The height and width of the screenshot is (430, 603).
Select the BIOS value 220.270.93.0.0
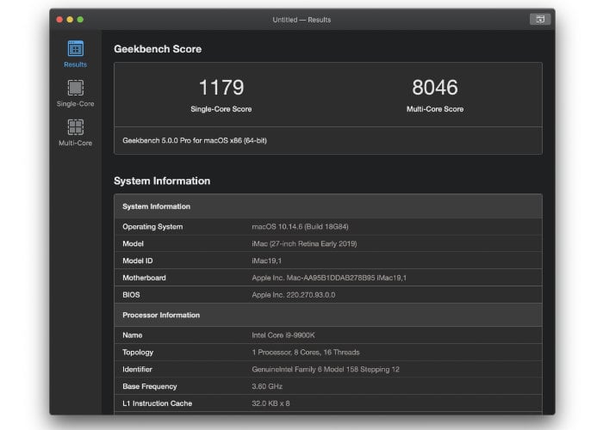tap(294, 295)
